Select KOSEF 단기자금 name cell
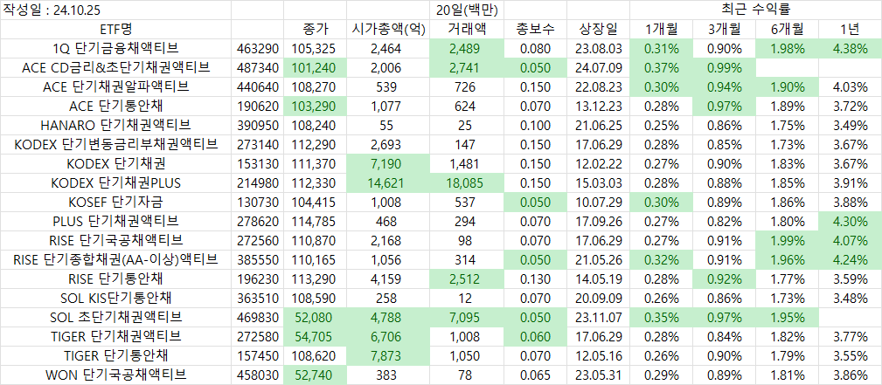The width and height of the screenshot is (882, 385). pos(115,203)
